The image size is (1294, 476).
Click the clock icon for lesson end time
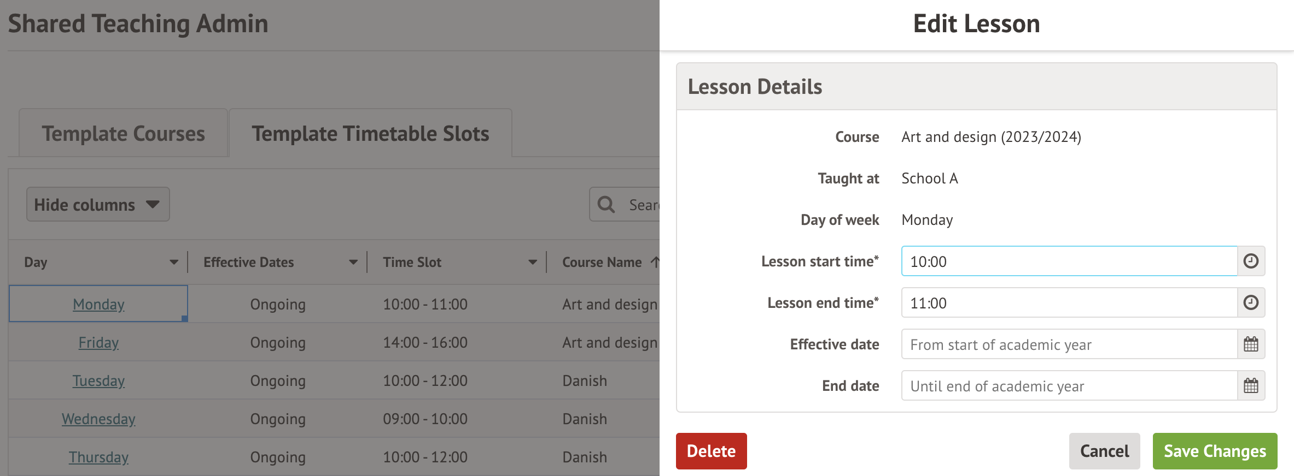[1251, 302]
